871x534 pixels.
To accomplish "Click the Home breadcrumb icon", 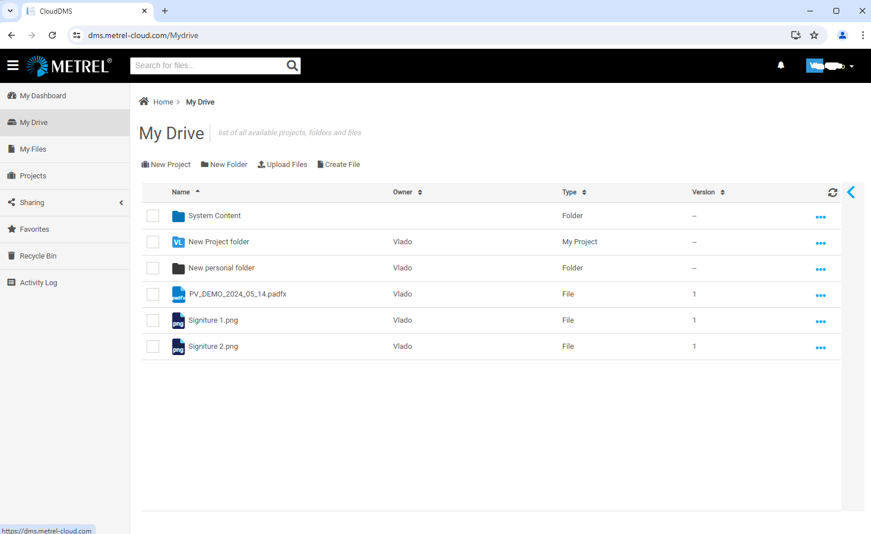I will pos(144,102).
